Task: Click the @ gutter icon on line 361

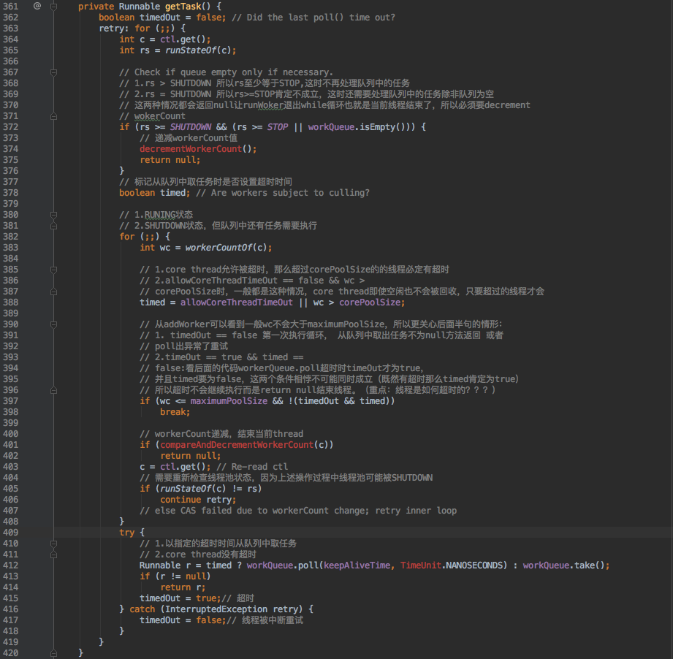Action: point(37,6)
